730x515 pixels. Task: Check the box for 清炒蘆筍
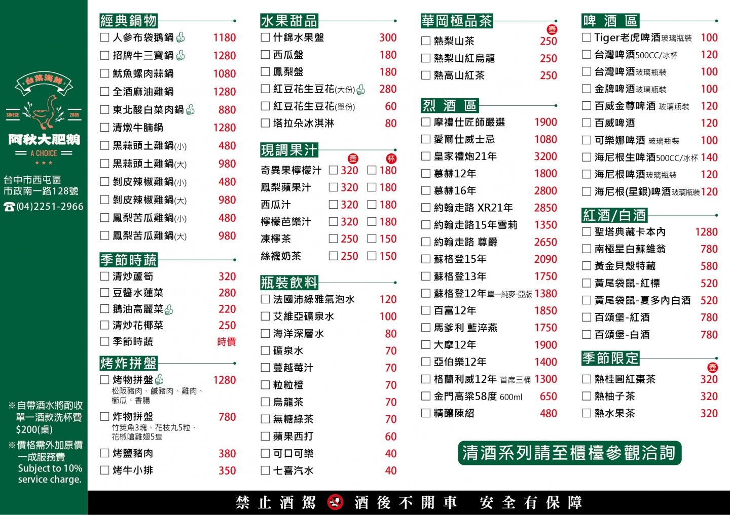pos(105,276)
